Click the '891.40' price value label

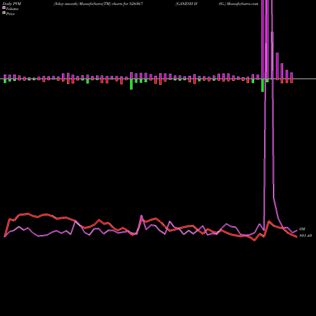tap(305, 236)
